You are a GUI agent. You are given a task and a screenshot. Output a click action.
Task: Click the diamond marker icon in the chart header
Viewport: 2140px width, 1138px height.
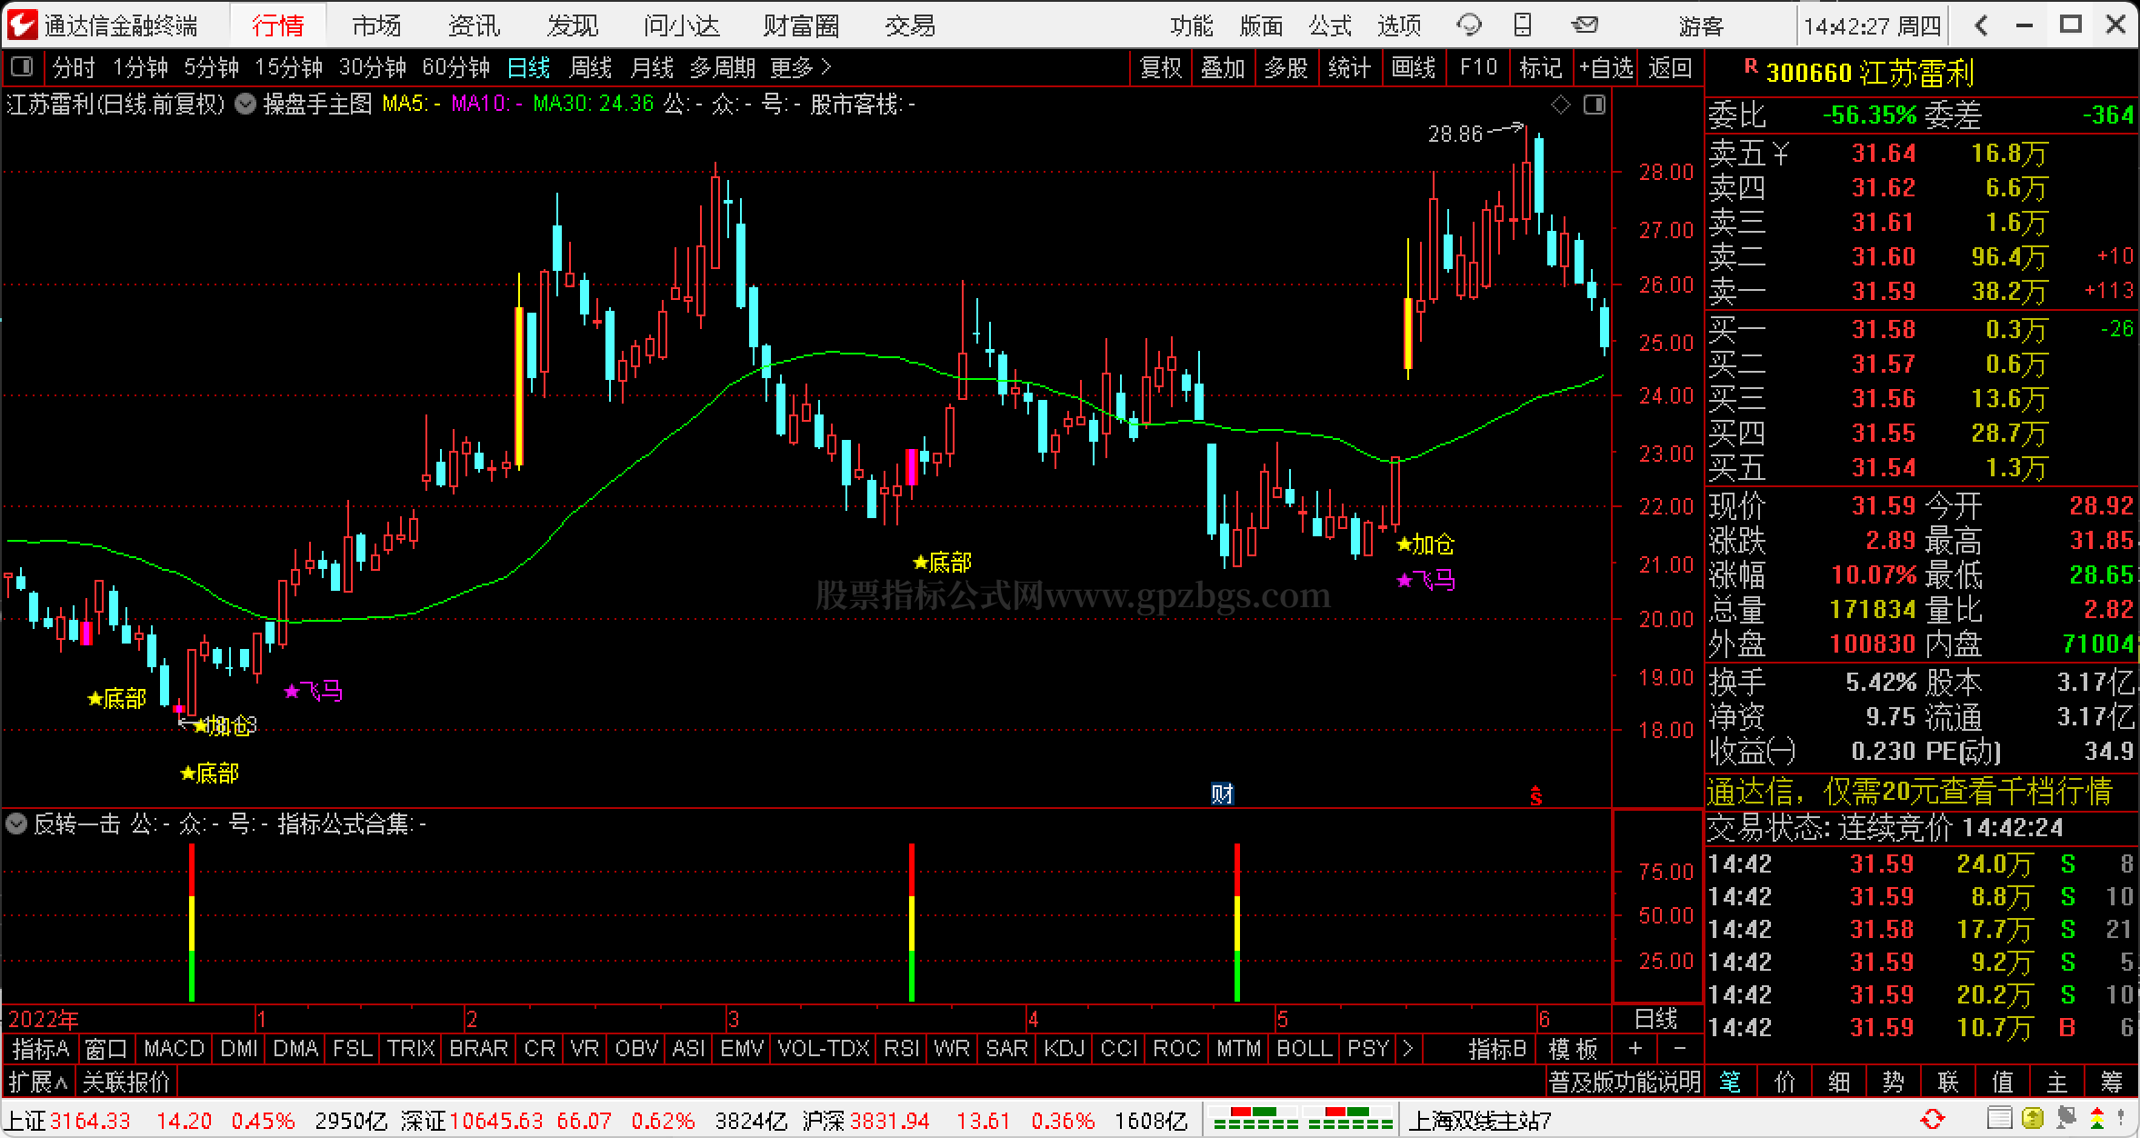pyautogui.click(x=1561, y=105)
